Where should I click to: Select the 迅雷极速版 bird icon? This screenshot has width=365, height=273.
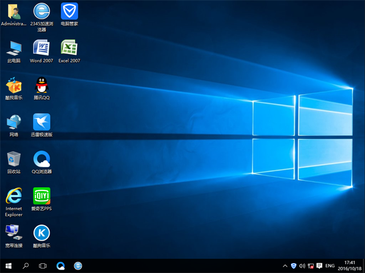[41, 122]
